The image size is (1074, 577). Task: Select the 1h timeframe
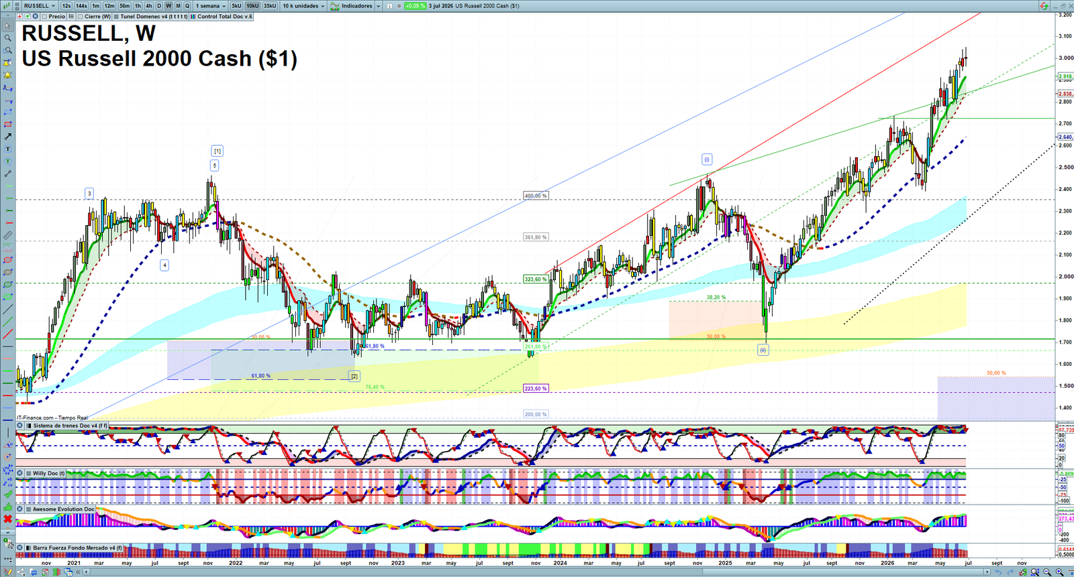click(x=138, y=6)
